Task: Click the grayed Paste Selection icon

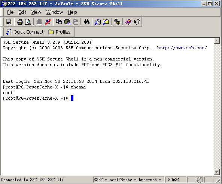Action: point(76,22)
